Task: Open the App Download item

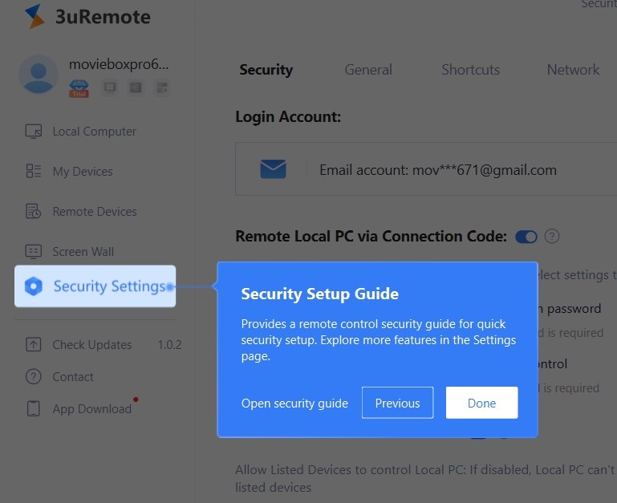Action: pyautogui.click(x=79, y=409)
